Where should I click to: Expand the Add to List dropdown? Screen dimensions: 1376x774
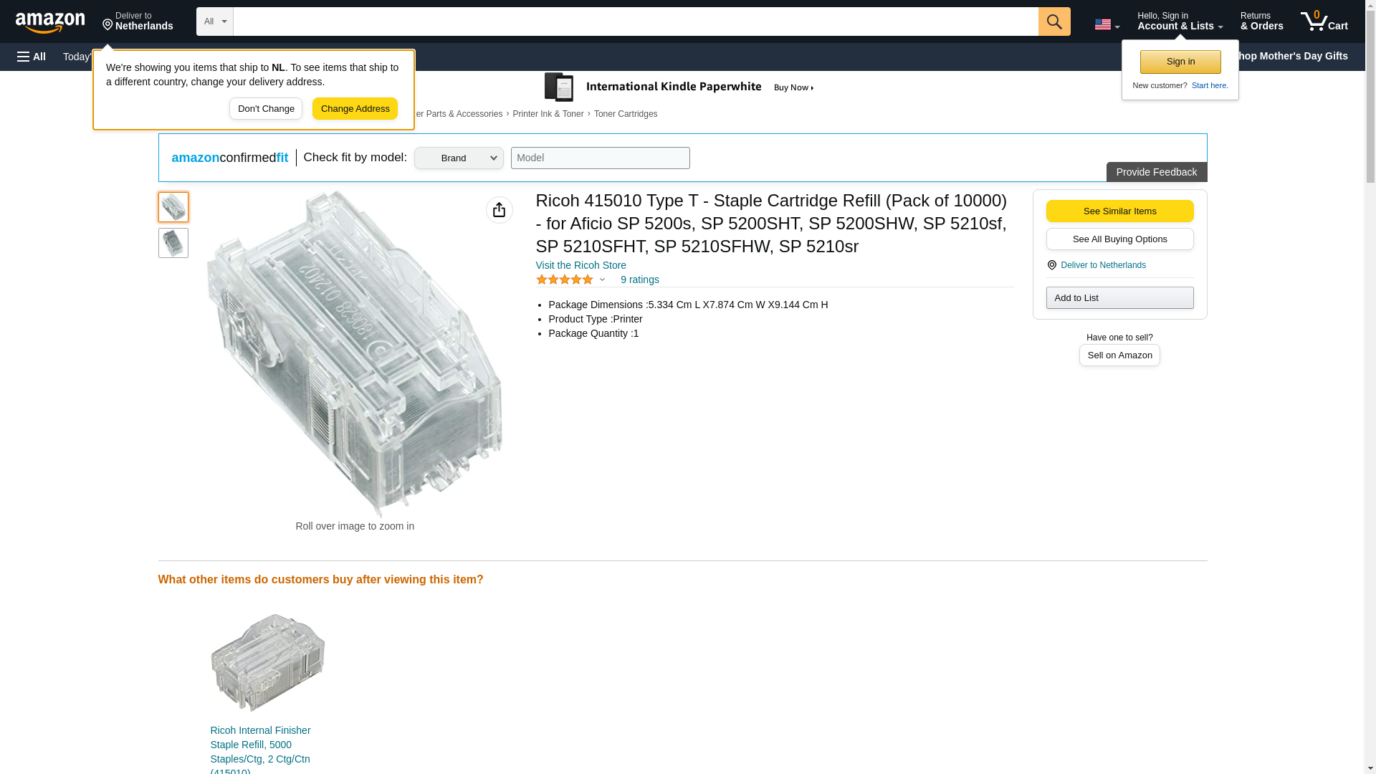(x=1119, y=298)
